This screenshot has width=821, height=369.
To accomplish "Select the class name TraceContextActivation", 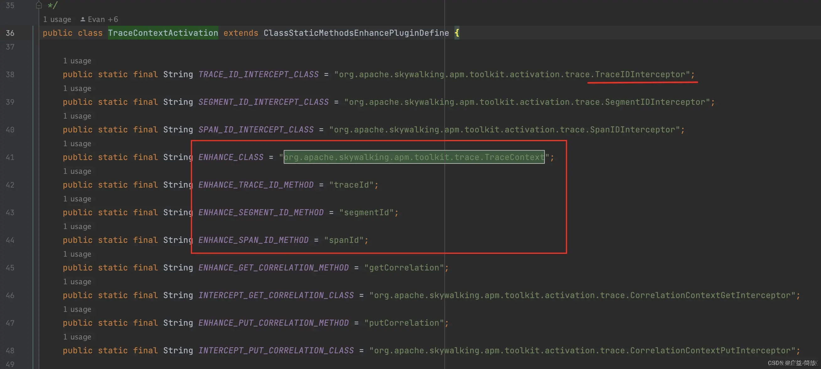I will pyautogui.click(x=163, y=33).
